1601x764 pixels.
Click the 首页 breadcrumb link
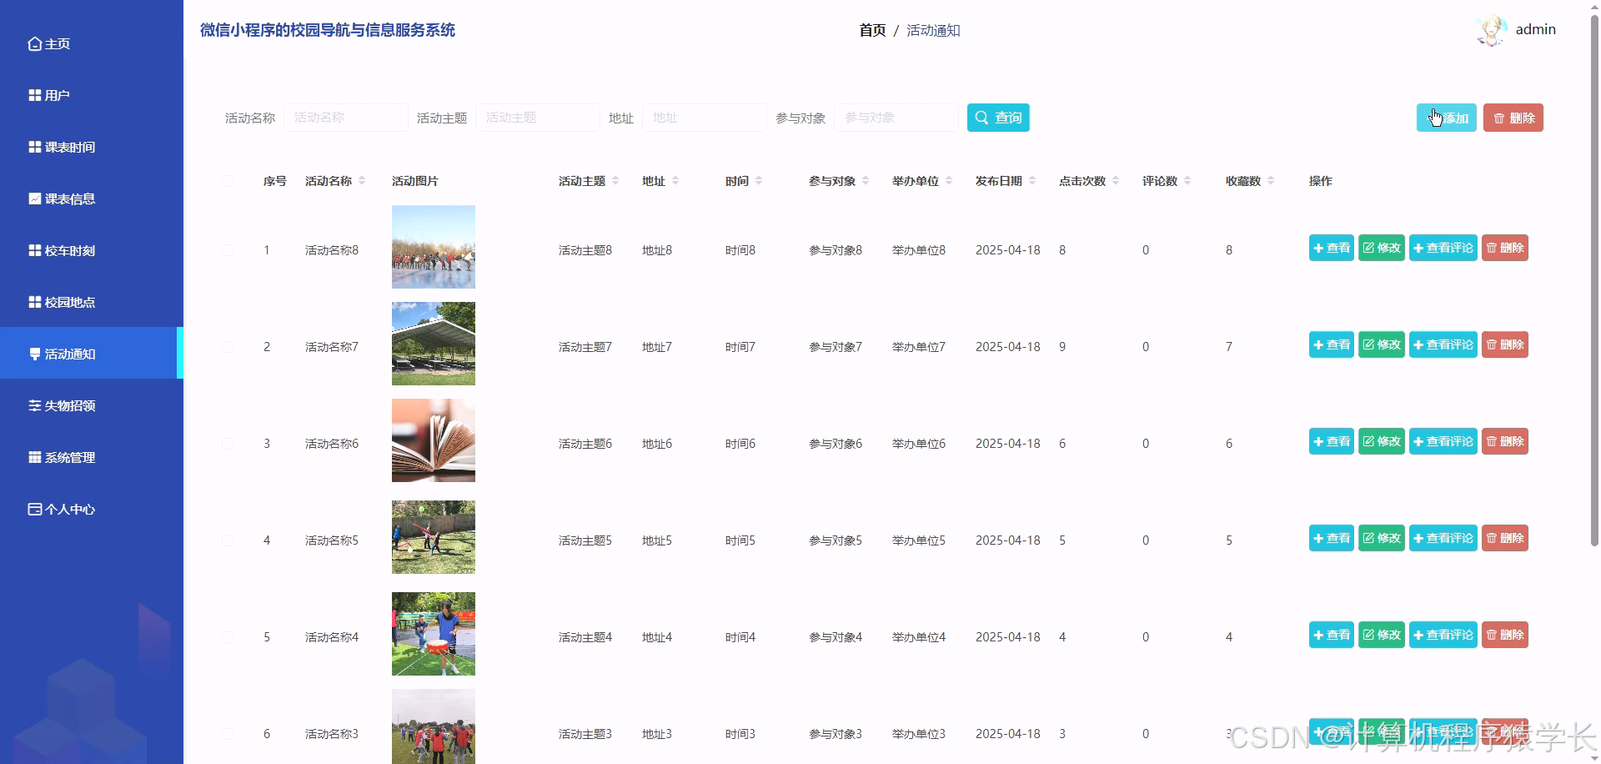pyautogui.click(x=872, y=30)
